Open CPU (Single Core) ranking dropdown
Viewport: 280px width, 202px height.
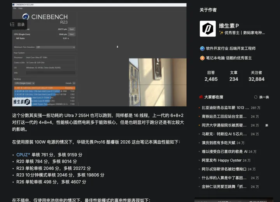24,83
